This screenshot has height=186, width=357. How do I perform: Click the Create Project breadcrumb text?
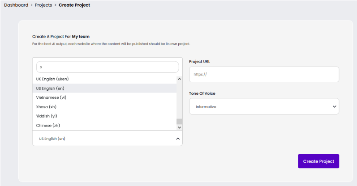coord(74,5)
